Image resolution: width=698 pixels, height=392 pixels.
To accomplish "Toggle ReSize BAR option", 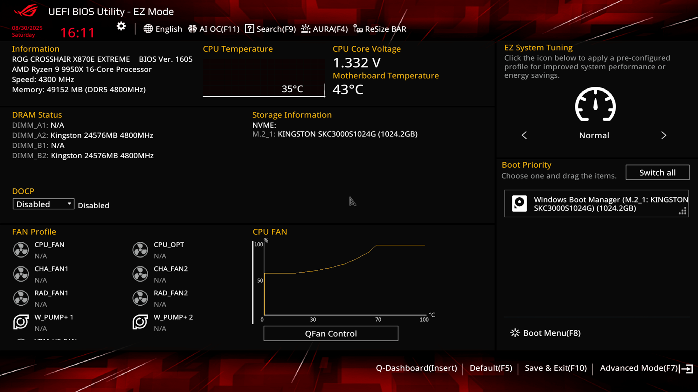I will click(380, 29).
